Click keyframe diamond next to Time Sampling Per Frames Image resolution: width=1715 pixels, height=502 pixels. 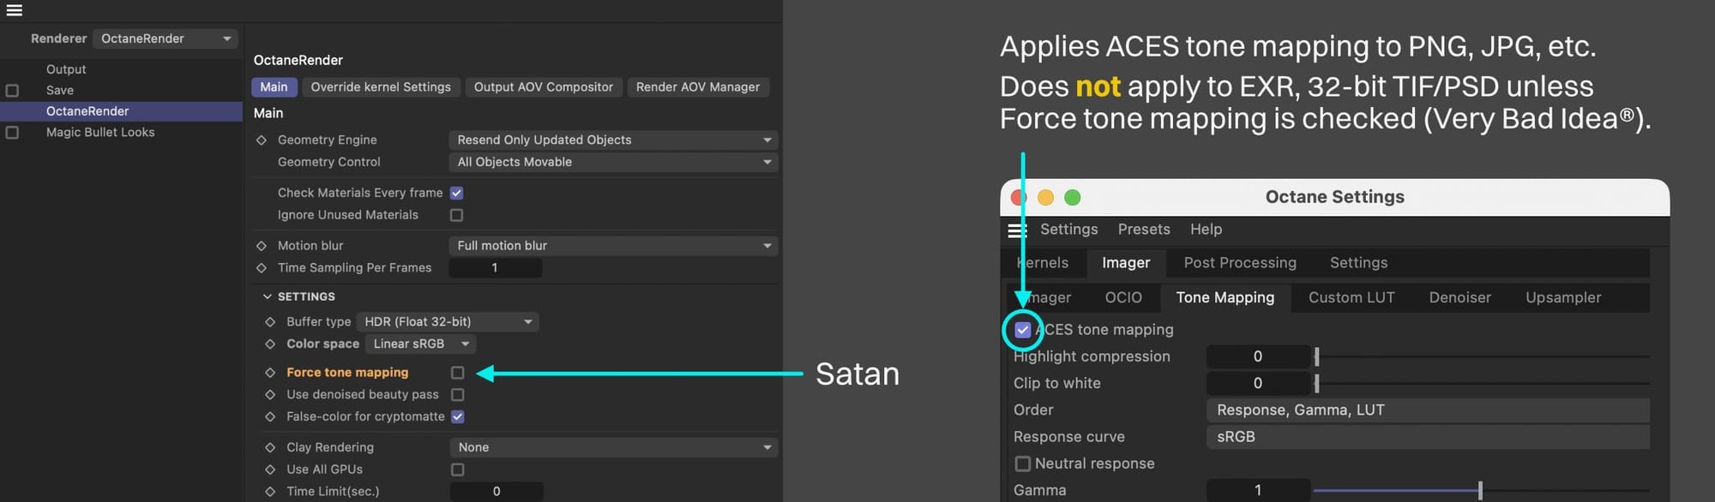[262, 268]
